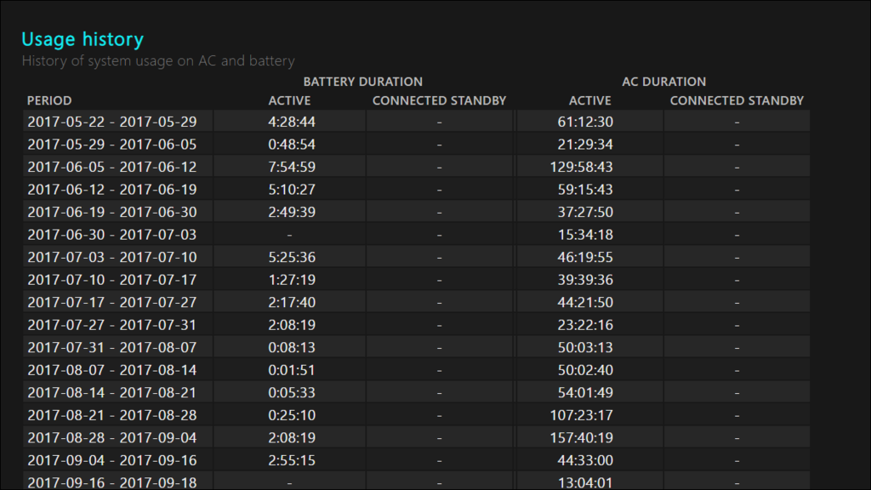This screenshot has width=871, height=490.
Task: Click battery active value 7:54:59
Action: 292,167
